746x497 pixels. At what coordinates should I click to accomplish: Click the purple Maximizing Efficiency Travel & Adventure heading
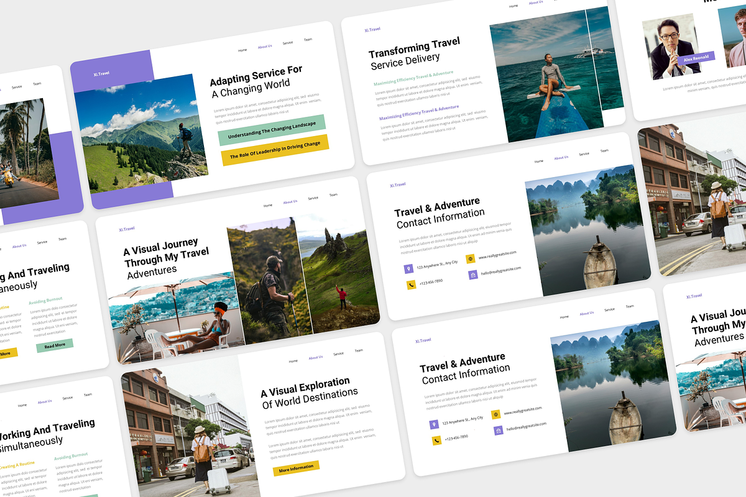419,112
